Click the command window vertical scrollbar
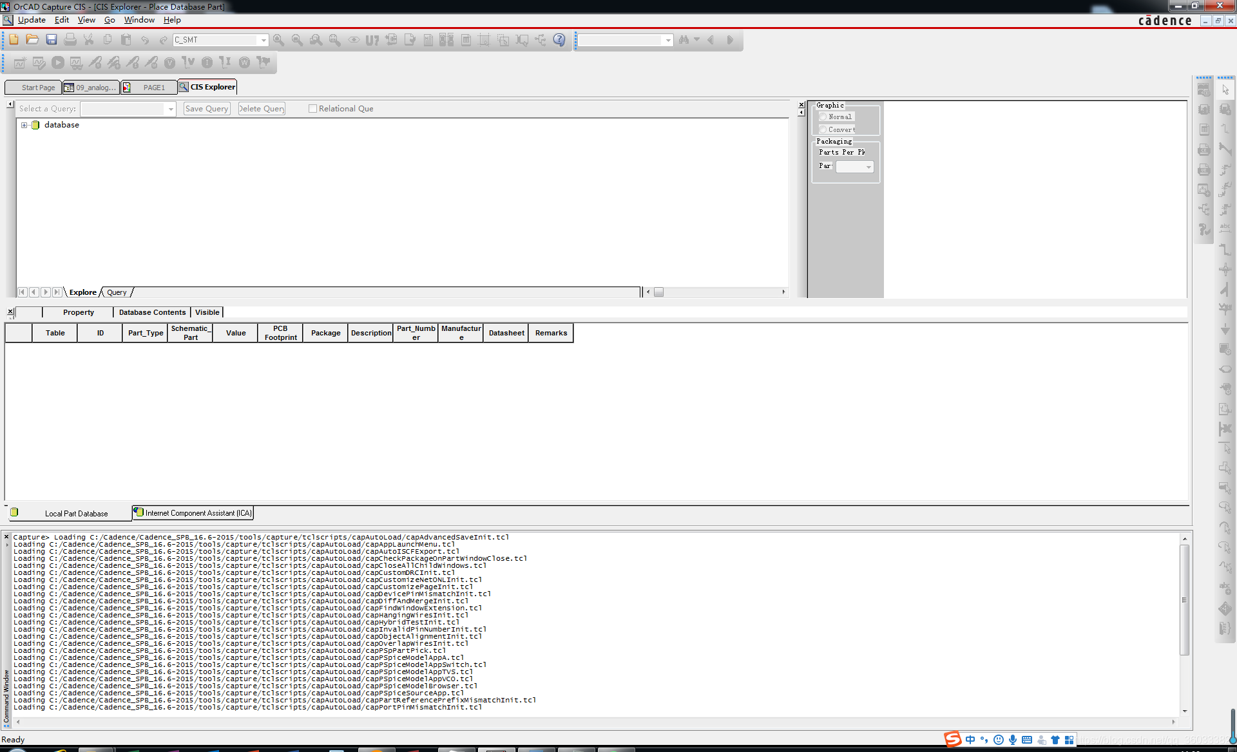 1184,599
